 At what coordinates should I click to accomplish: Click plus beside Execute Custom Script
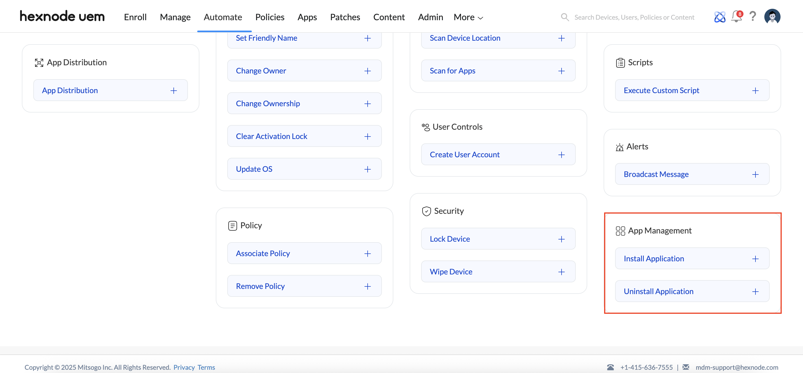[x=755, y=91]
